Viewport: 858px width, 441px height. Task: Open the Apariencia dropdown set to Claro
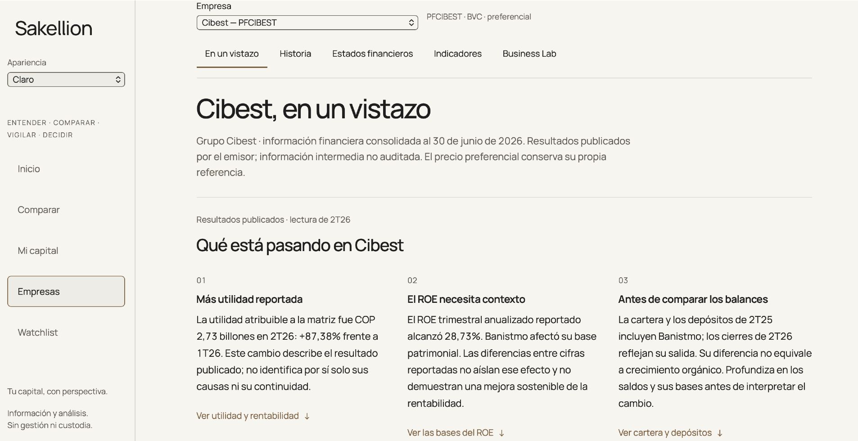(x=66, y=80)
